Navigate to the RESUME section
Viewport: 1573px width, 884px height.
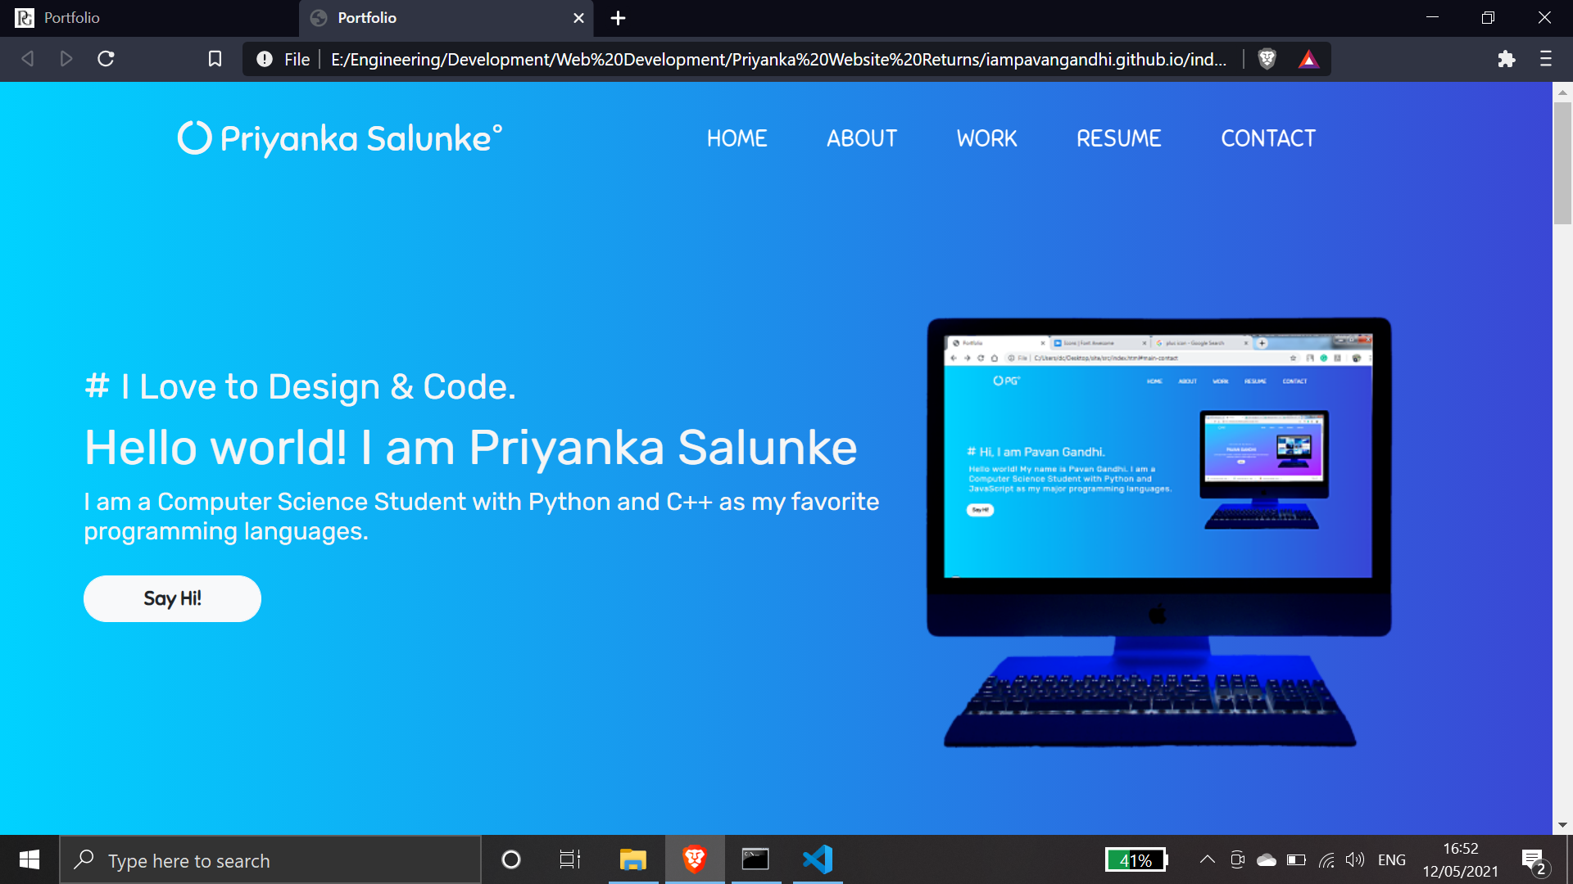pos(1118,138)
